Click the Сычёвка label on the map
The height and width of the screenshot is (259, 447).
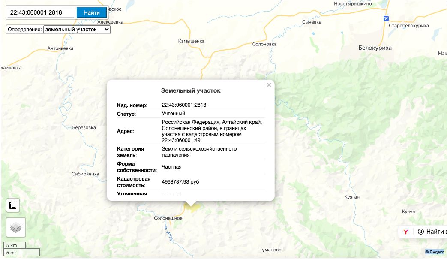(x=312, y=22)
